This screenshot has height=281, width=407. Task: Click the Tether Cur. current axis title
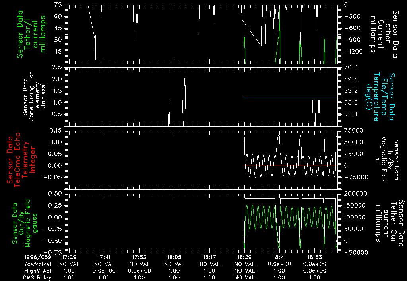[390, 221]
